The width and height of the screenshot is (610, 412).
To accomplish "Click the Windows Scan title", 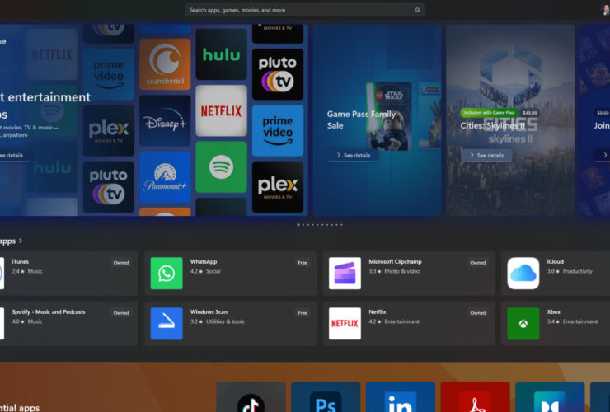I will tap(209, 312).
